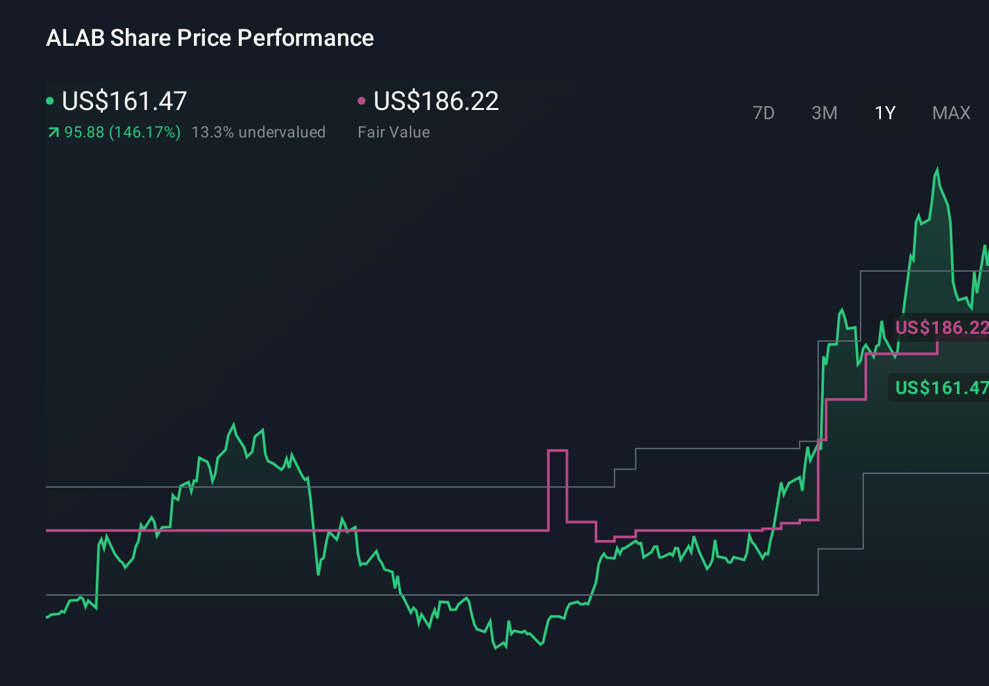Click the pink Fair Value legend dot
Screen dimensions: 989x686
tap(362, 101)
